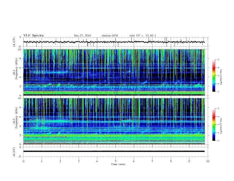Viewport: 234px width, 181px height.
Task: Click the '5' tick on time axis
Action: coord(116,161)
